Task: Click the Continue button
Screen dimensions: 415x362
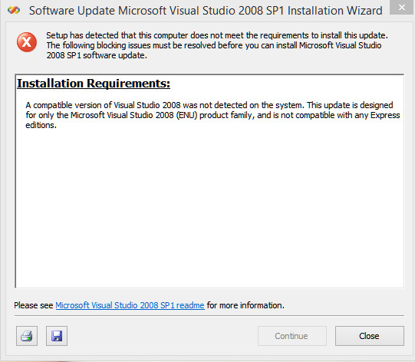Action: click(292, 336)
